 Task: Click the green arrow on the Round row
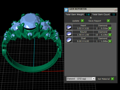point(110,35)
